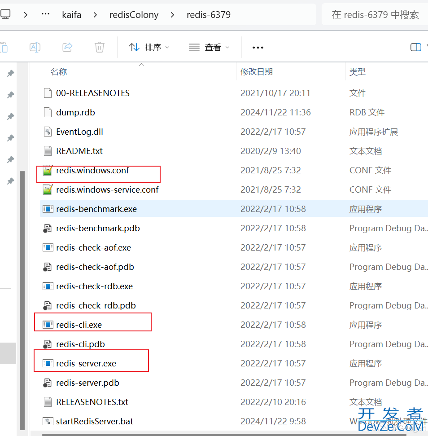This screenshot has height=436, width=428.
Task: Click the startRedisServer.bat file icon
Action: click(x=48, y=422)
